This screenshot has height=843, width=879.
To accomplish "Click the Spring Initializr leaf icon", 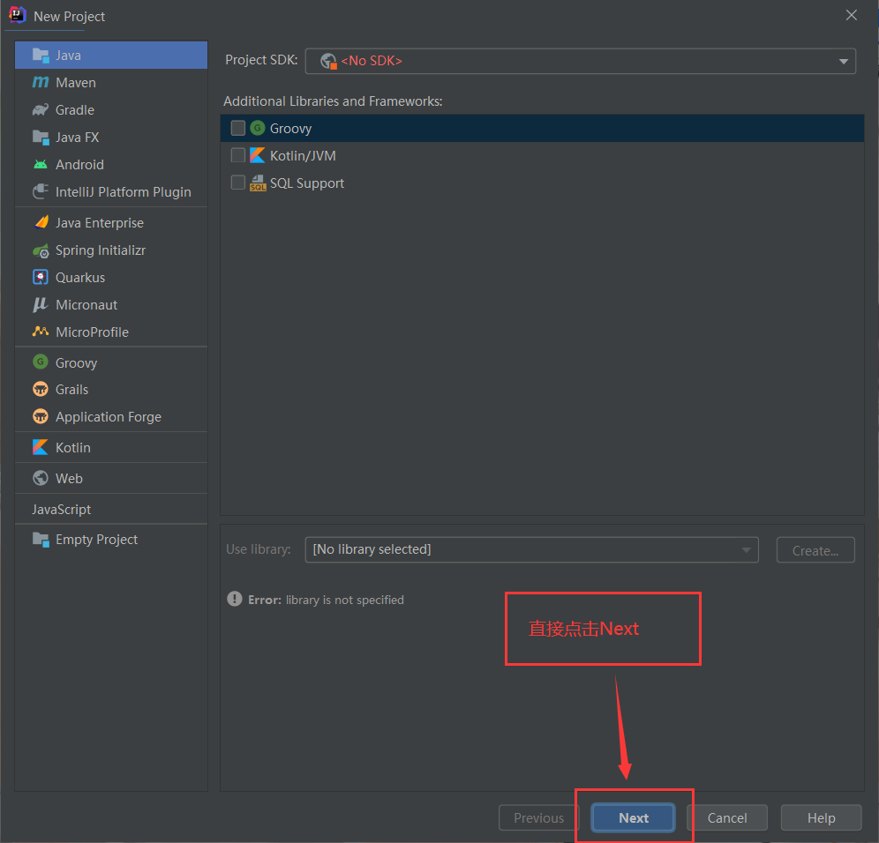I will [41, 250].
